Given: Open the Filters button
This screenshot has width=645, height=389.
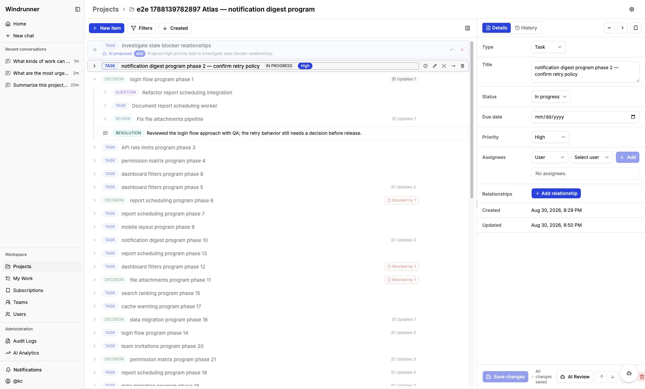Looking at the screenshot, I should (x=141, y=28).
